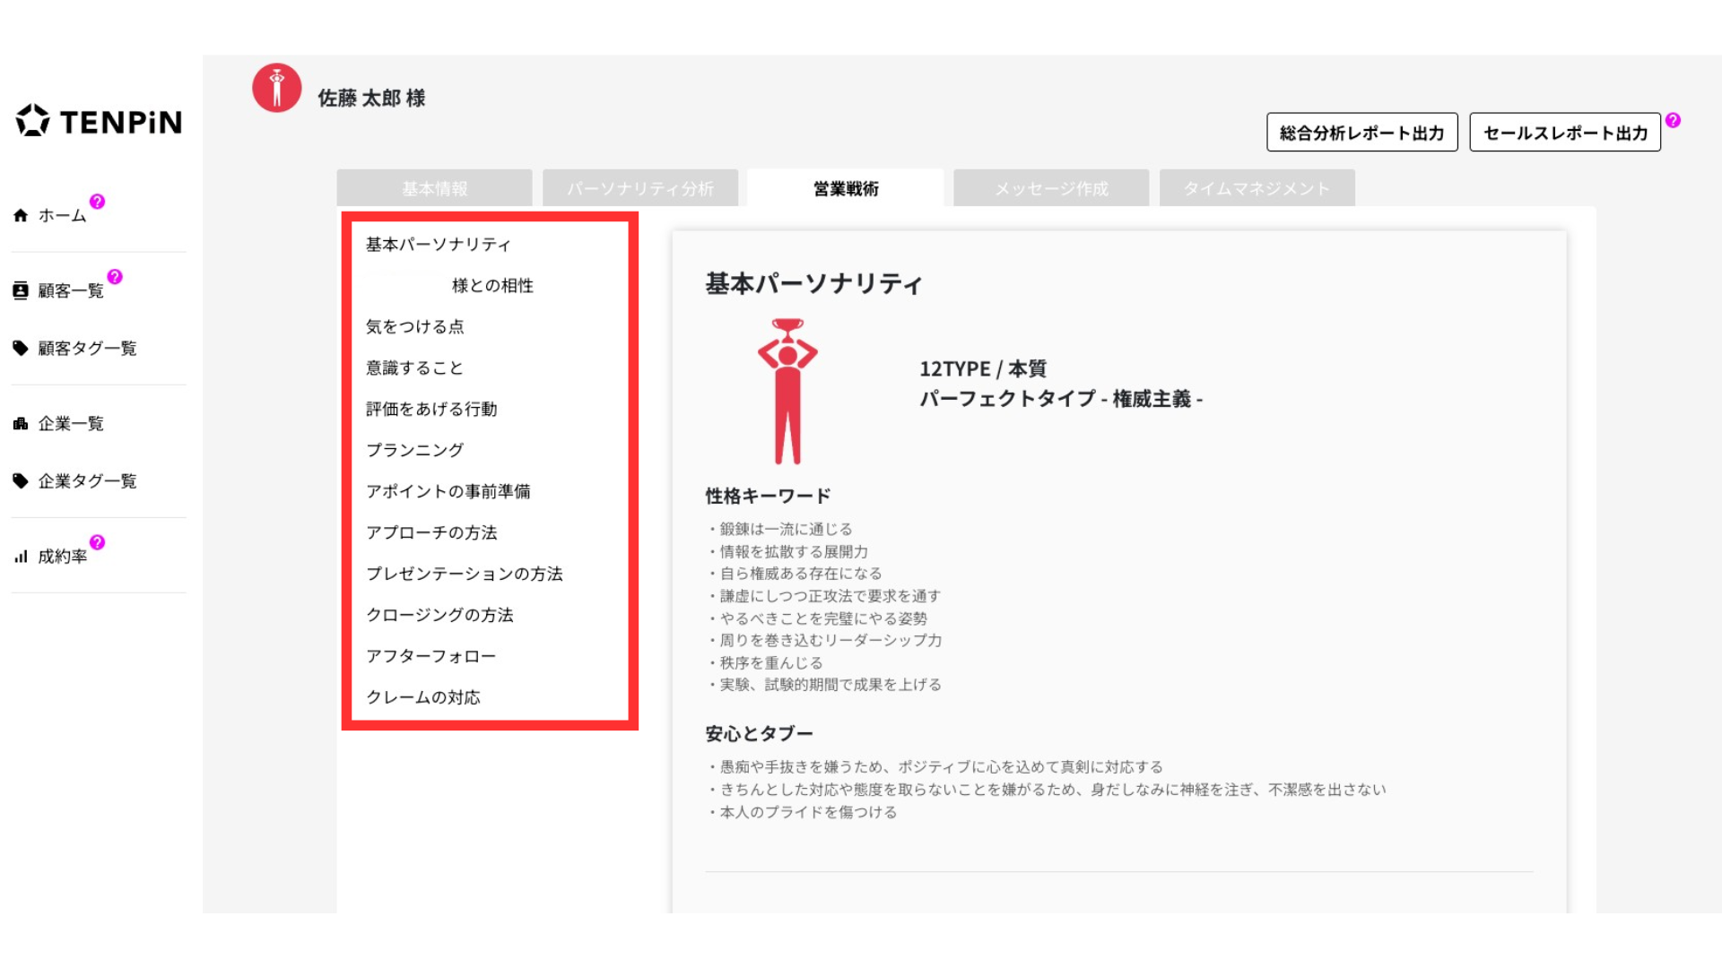Click the TENPiN logo
This screenshot has width=1722, height=968.
click(x=99, y=121)
